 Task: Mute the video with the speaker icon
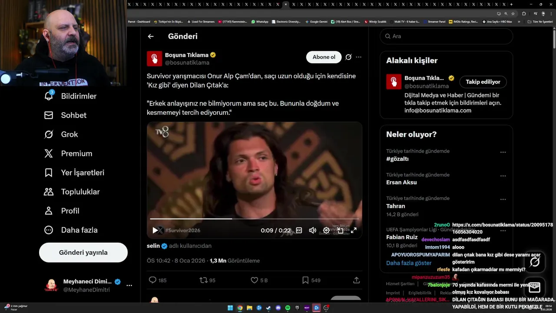(x=312, y=230)
